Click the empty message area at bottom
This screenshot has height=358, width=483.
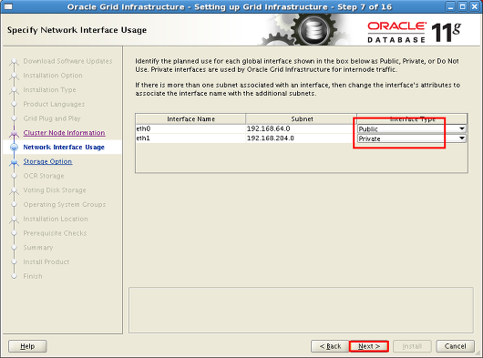(x=301, y=310)
